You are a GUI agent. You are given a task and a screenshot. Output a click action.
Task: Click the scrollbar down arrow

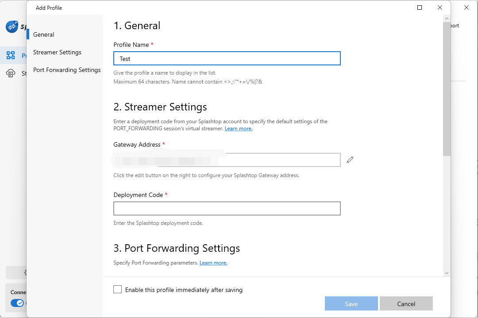click(447, 273)
